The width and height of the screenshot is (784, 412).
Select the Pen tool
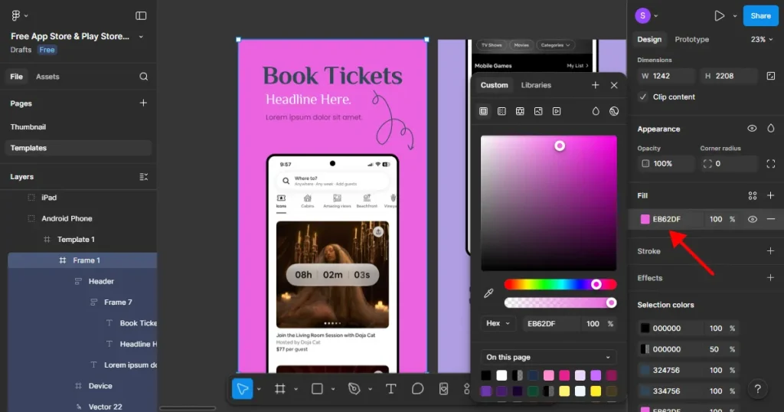(354, 388)
